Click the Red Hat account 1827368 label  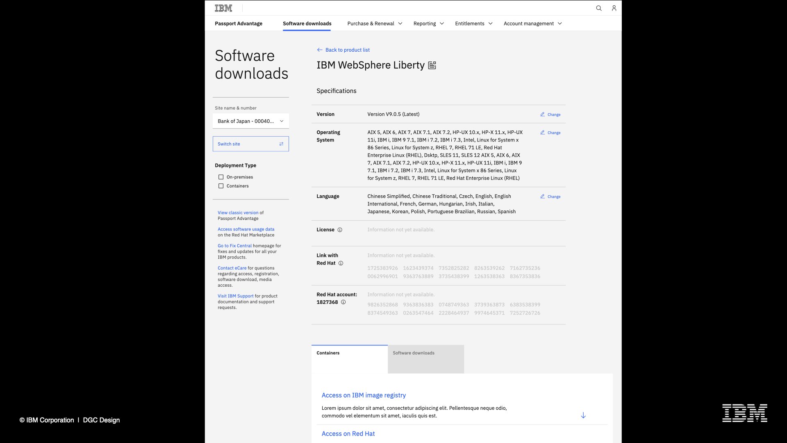[x=337, y=298]
